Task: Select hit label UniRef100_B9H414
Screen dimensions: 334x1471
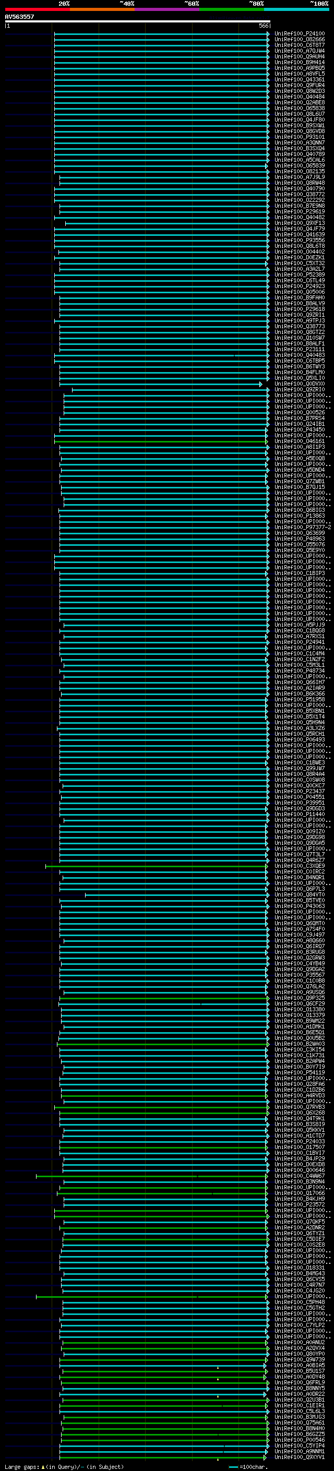Action: (300, 62)
